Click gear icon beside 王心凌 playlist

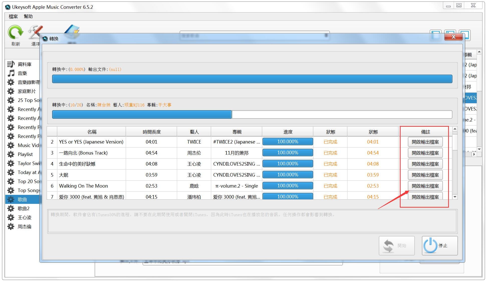[x=11, y=217]
